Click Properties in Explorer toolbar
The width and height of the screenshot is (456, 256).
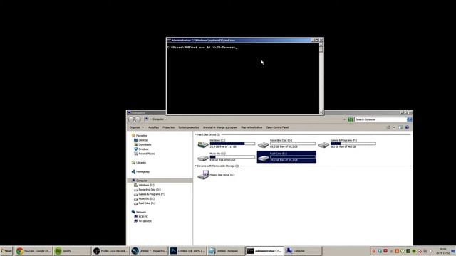(x=168, y=127)
